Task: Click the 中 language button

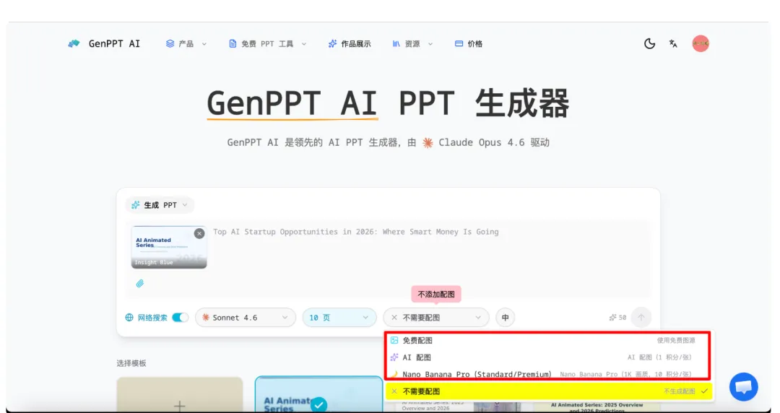Action: click(x=506, y=318)
